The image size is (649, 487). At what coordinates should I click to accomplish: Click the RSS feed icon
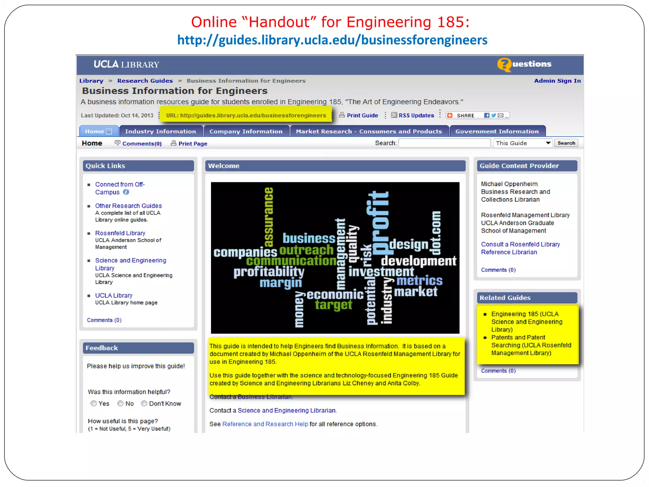point(394,115)
